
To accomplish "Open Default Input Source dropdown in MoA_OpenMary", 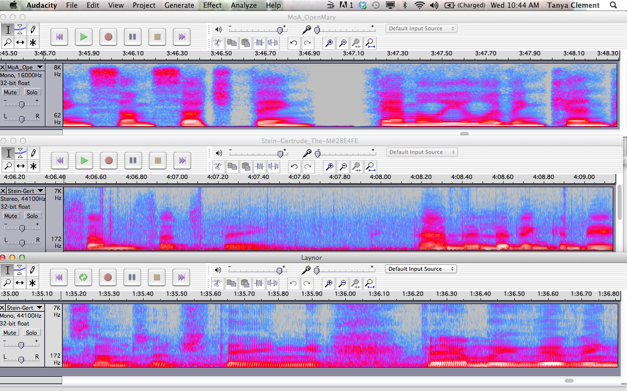I will (421, 28).
